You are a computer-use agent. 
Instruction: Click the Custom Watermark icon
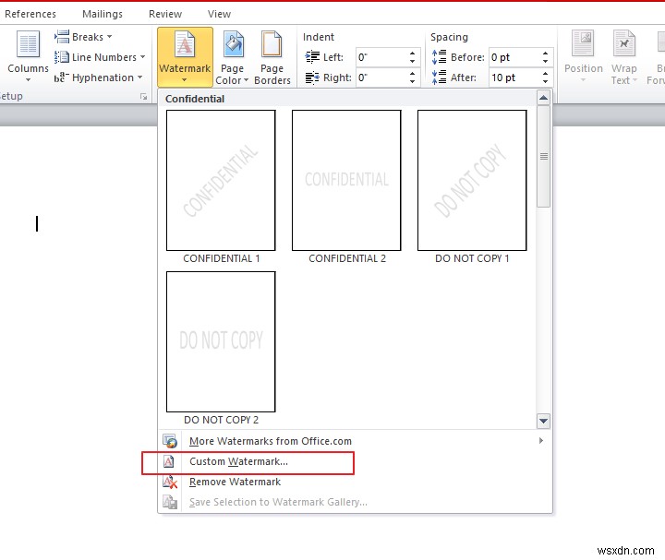tap(169, 461)
